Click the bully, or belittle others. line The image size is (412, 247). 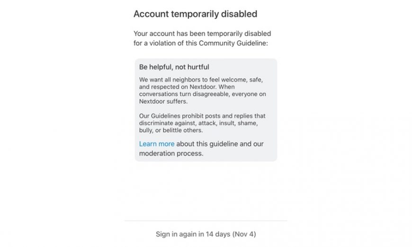(171, 130)
